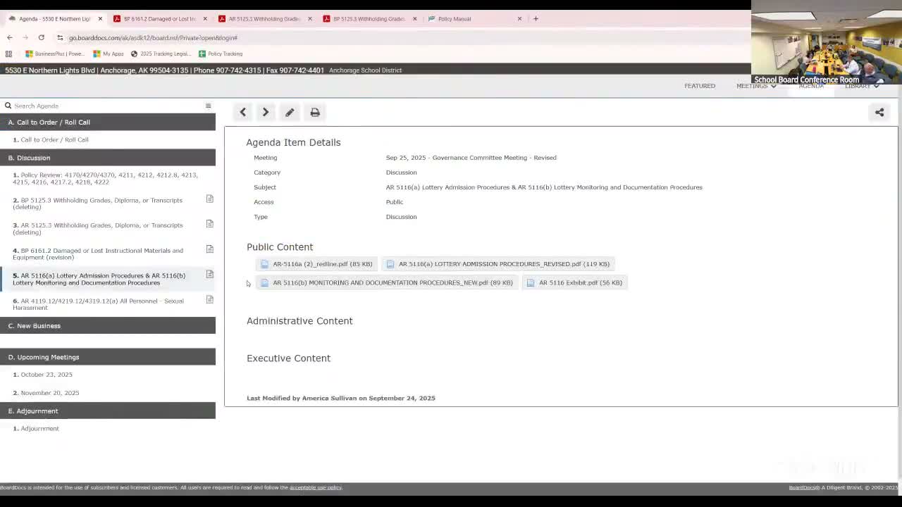This screenshot has height=507, width=902.
Task: Go to the next agenda item arrow
Action: [x=266, y=112]
